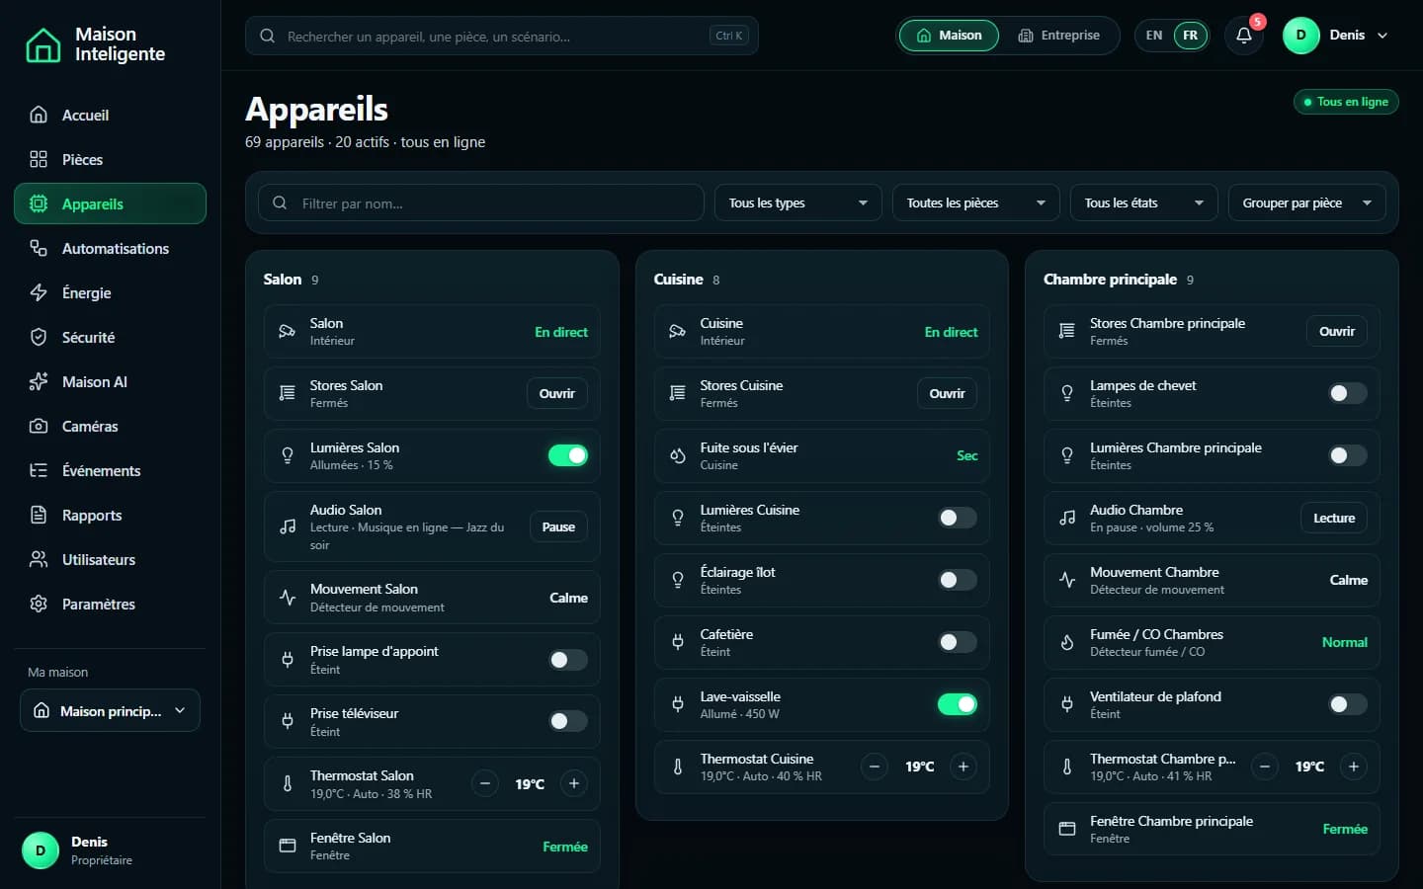Click the Filtrer par nom field
The image size is (1423, 889).
click(481, 202)
